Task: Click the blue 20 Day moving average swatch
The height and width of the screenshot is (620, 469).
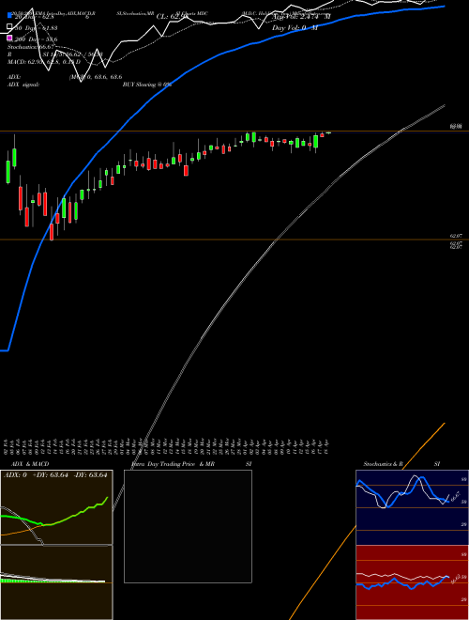Action: pyautogui.click(x=9, y=15)
